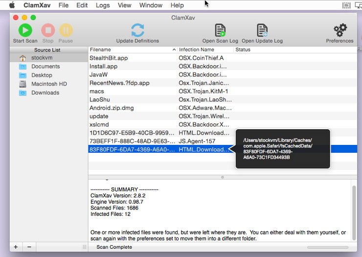The width and height of the screenshot is (362, 257).
Task: Select Downloads folder in the Source List
Action: [x=49, y=93]
